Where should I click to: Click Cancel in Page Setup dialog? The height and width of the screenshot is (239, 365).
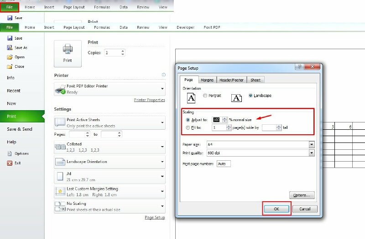[x=305, y=209]
